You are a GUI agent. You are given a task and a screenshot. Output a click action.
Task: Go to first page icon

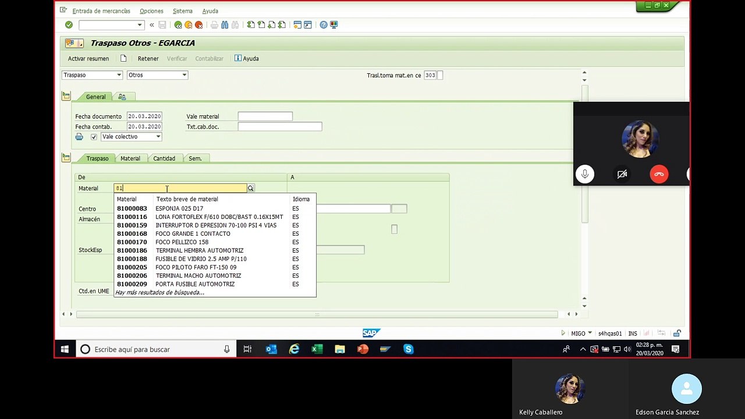pos(251,25)
